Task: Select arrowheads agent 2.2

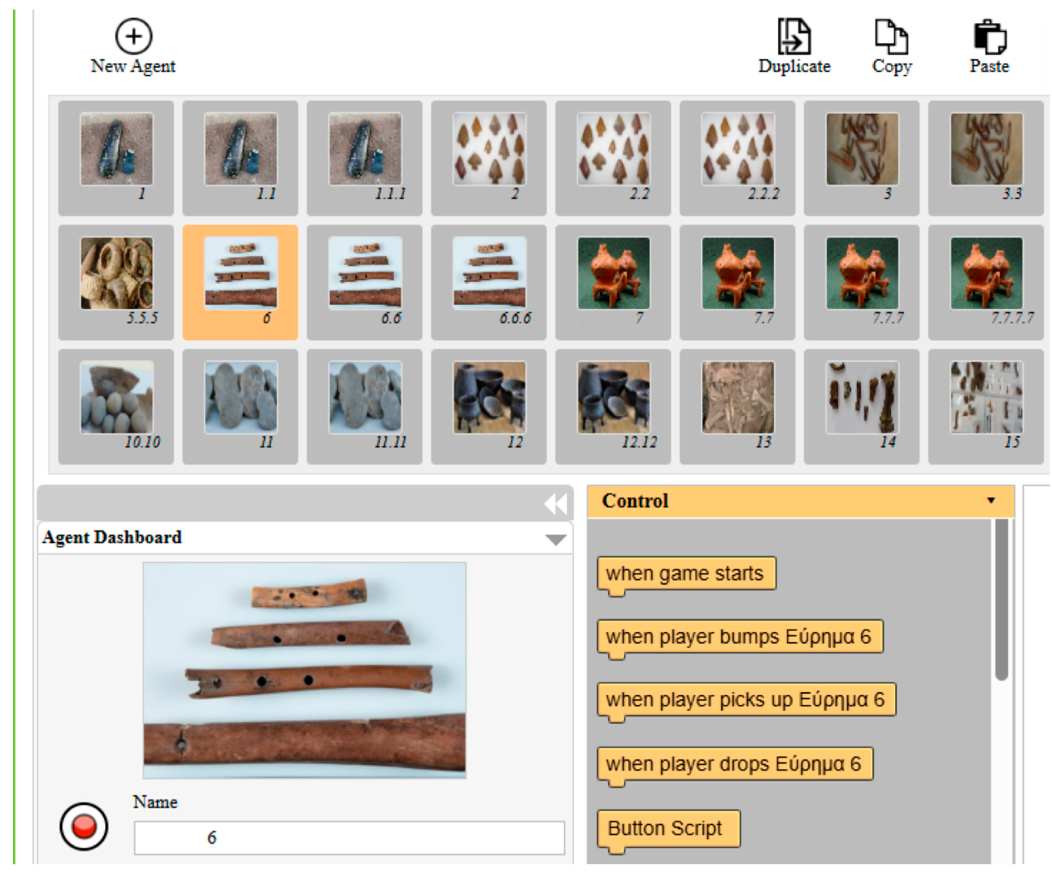Action: click(613, 149)
